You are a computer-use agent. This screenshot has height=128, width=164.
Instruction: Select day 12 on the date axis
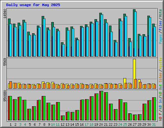[62, 124]
